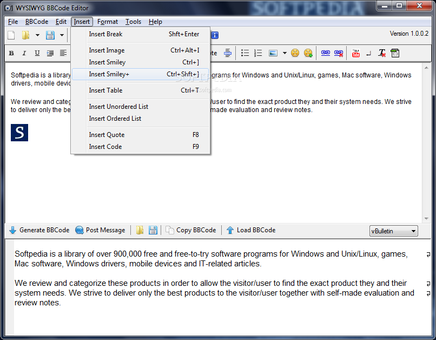Click the blue info icon
The height and width of the screenshot is (340, 436).
(215, 35)
